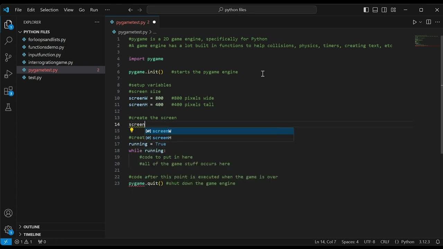This screenshot has width=443, height=249.
Task: Open the Testing flask icon
Action: [x=8, y=107]
